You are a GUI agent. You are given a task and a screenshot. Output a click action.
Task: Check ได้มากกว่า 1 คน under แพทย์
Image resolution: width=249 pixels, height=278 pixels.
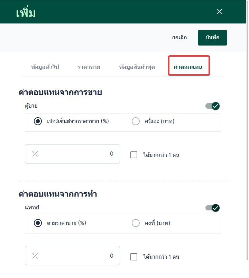(x=134, y=257)
